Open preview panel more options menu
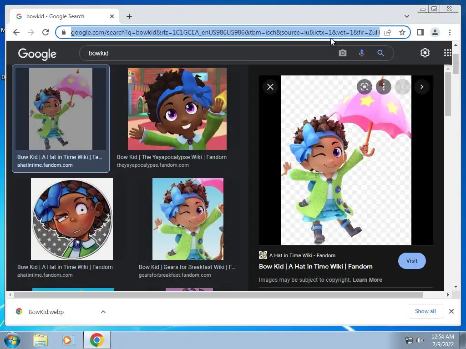466x349 pixels. click(383, 87)
